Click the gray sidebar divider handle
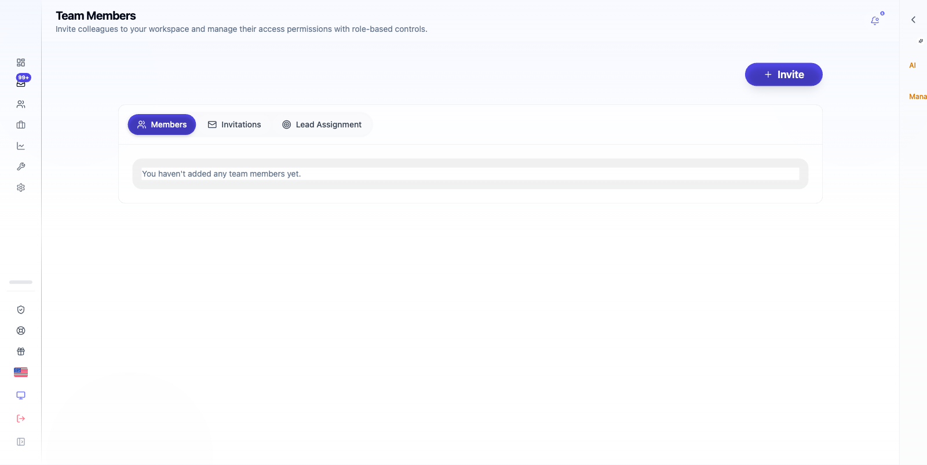This screenshot has height=465, width=927. [x=21, y=282]
